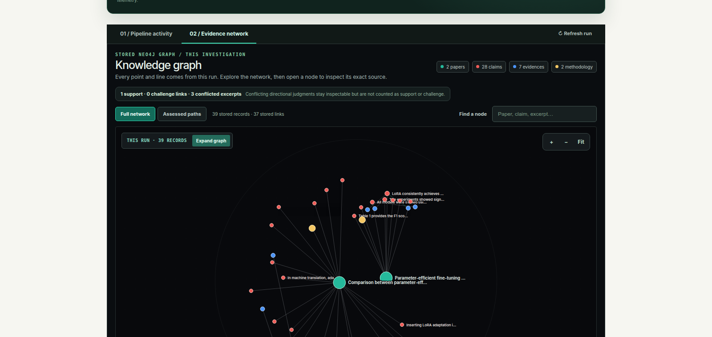Select the LoRA consistently achieves claim node
This screenshot has width=712, height=337.
click(x=387, y=194)
